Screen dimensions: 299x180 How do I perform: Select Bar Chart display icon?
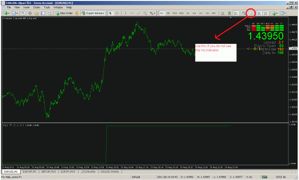(x=222, y=13)
